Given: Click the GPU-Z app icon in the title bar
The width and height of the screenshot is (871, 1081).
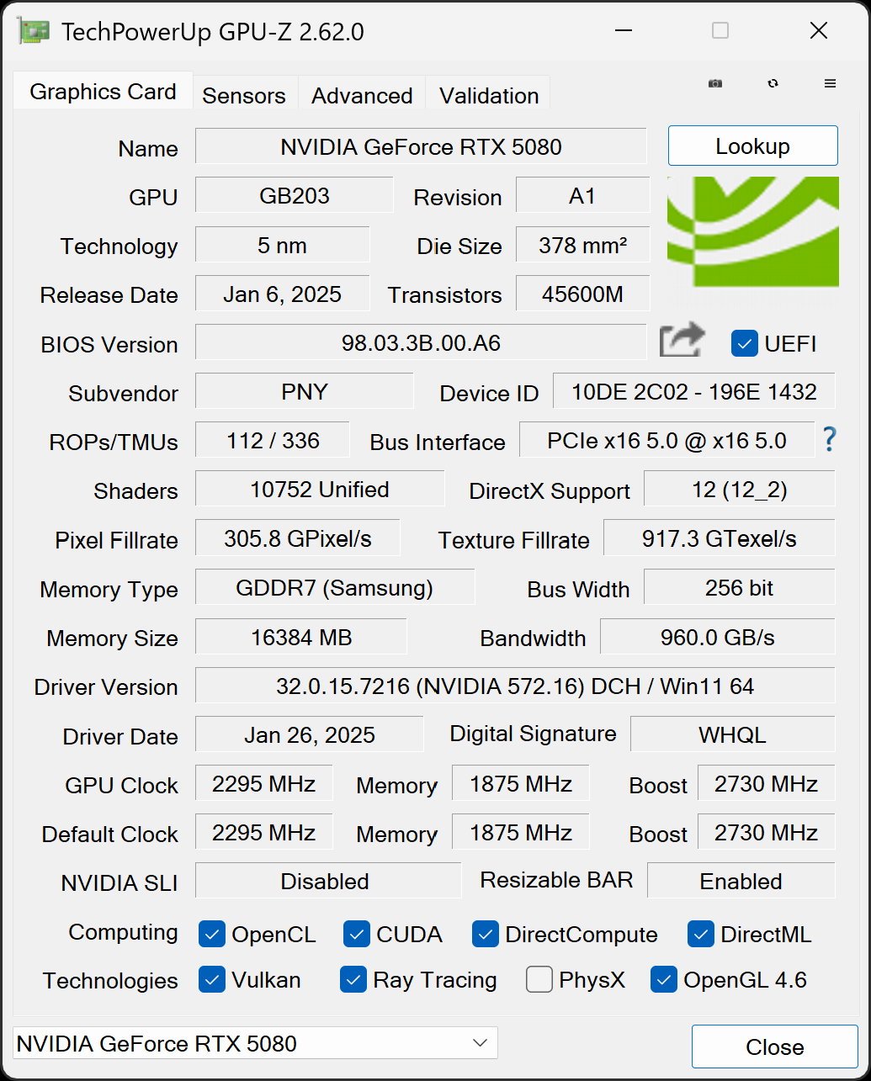Looking at the screenshot, I should point(33,31).
